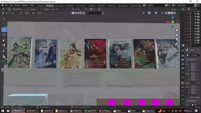The image size is (201, 113).
Task: Open the viewport shading options arrow
Action: pos(177,13)
